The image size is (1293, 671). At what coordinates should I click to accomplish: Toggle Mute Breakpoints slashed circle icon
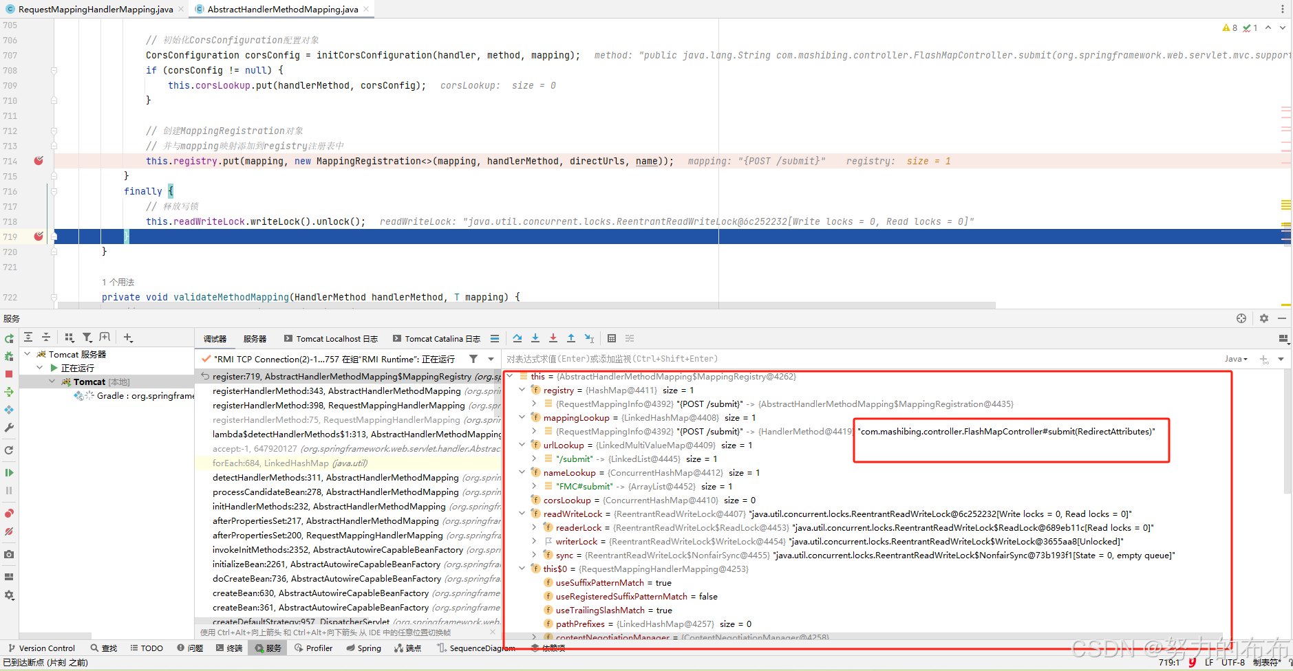tap(9, 531)
